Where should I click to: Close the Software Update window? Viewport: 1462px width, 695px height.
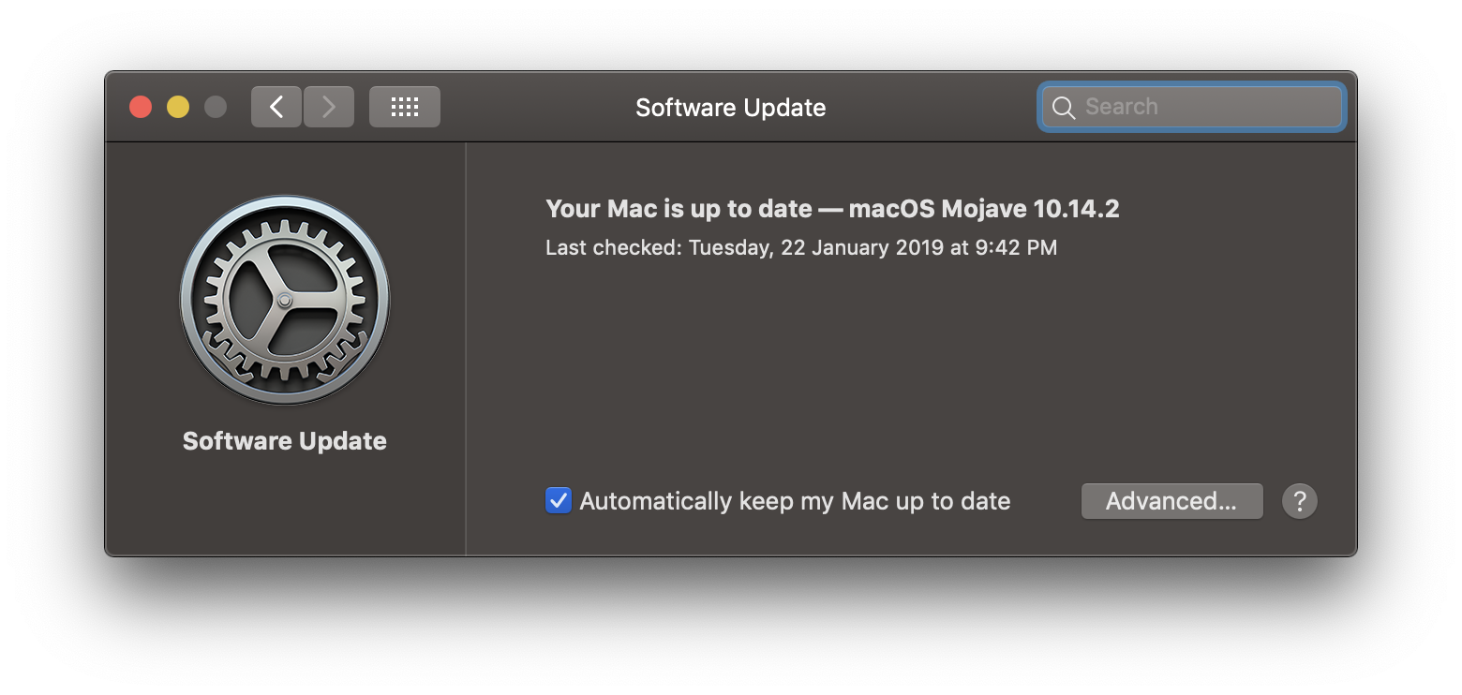click(141, 107)
